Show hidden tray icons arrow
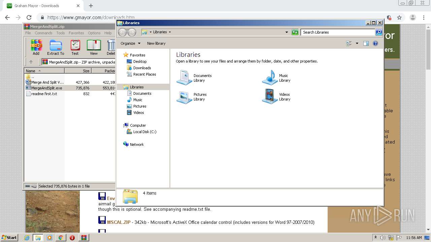431x242 pixels. click(376, 238)
